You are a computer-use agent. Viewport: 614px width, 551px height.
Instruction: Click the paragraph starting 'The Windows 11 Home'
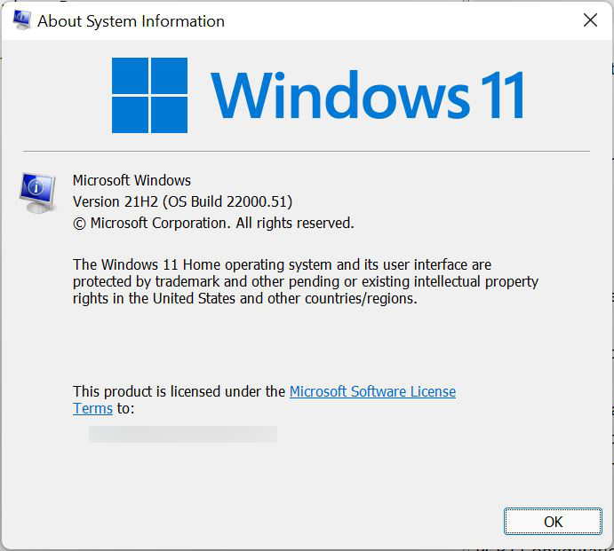306,281
